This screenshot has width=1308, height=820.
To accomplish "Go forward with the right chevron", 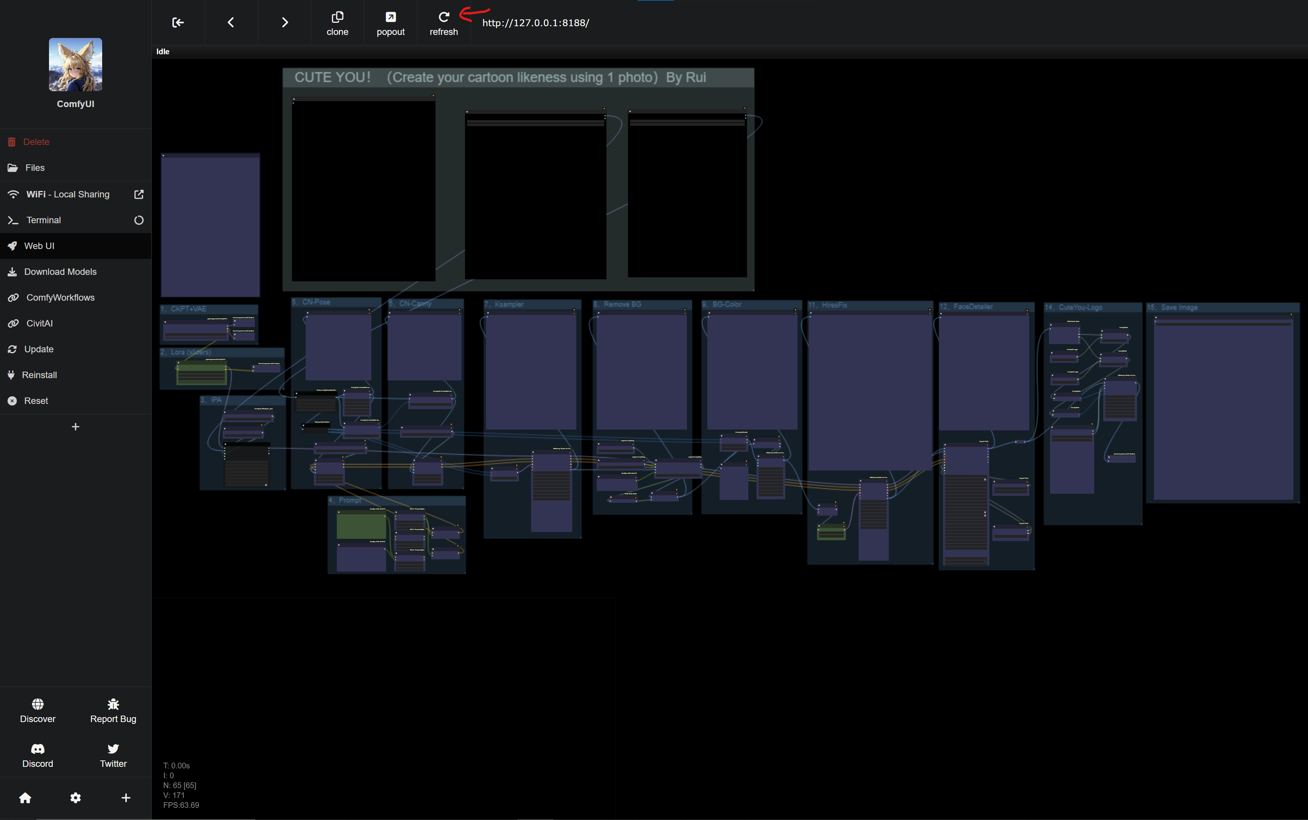I will pyautogui.click(x=284, y=22).
